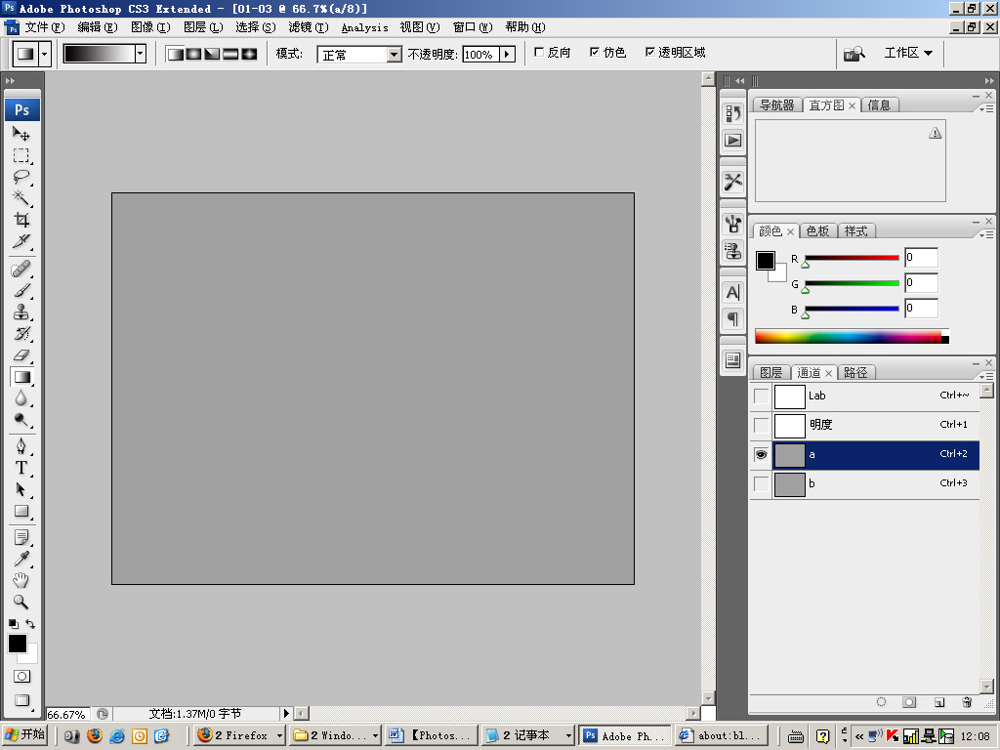1000x750 pixels.
Task: Click the 开始 Start button
Action: point(24,735)
